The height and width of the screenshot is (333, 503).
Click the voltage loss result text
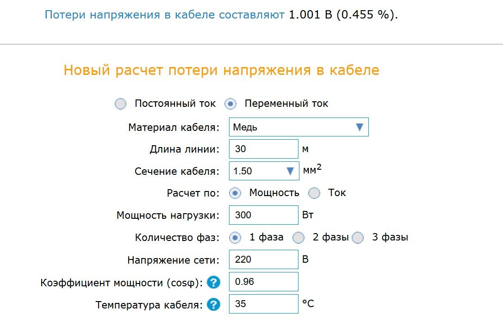click(221, 15)
